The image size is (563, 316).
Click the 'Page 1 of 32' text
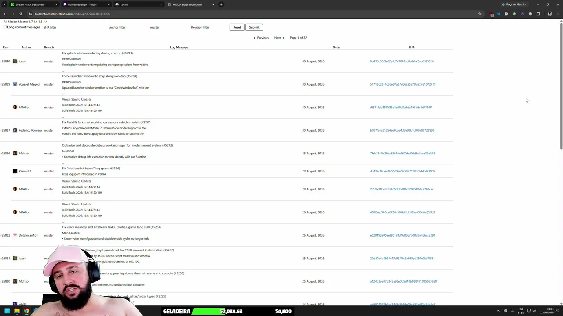click(298, 38)
